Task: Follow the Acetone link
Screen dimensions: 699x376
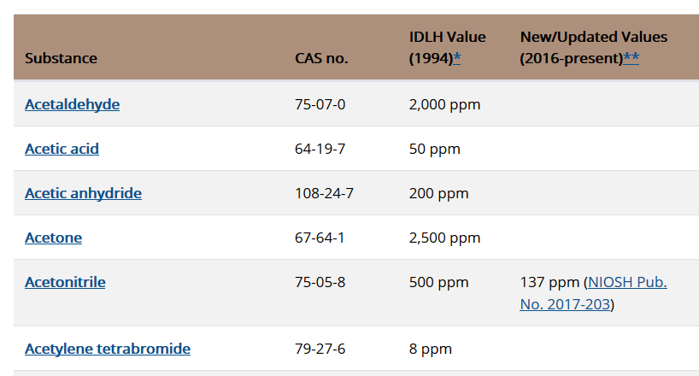Action: point(53,238)
